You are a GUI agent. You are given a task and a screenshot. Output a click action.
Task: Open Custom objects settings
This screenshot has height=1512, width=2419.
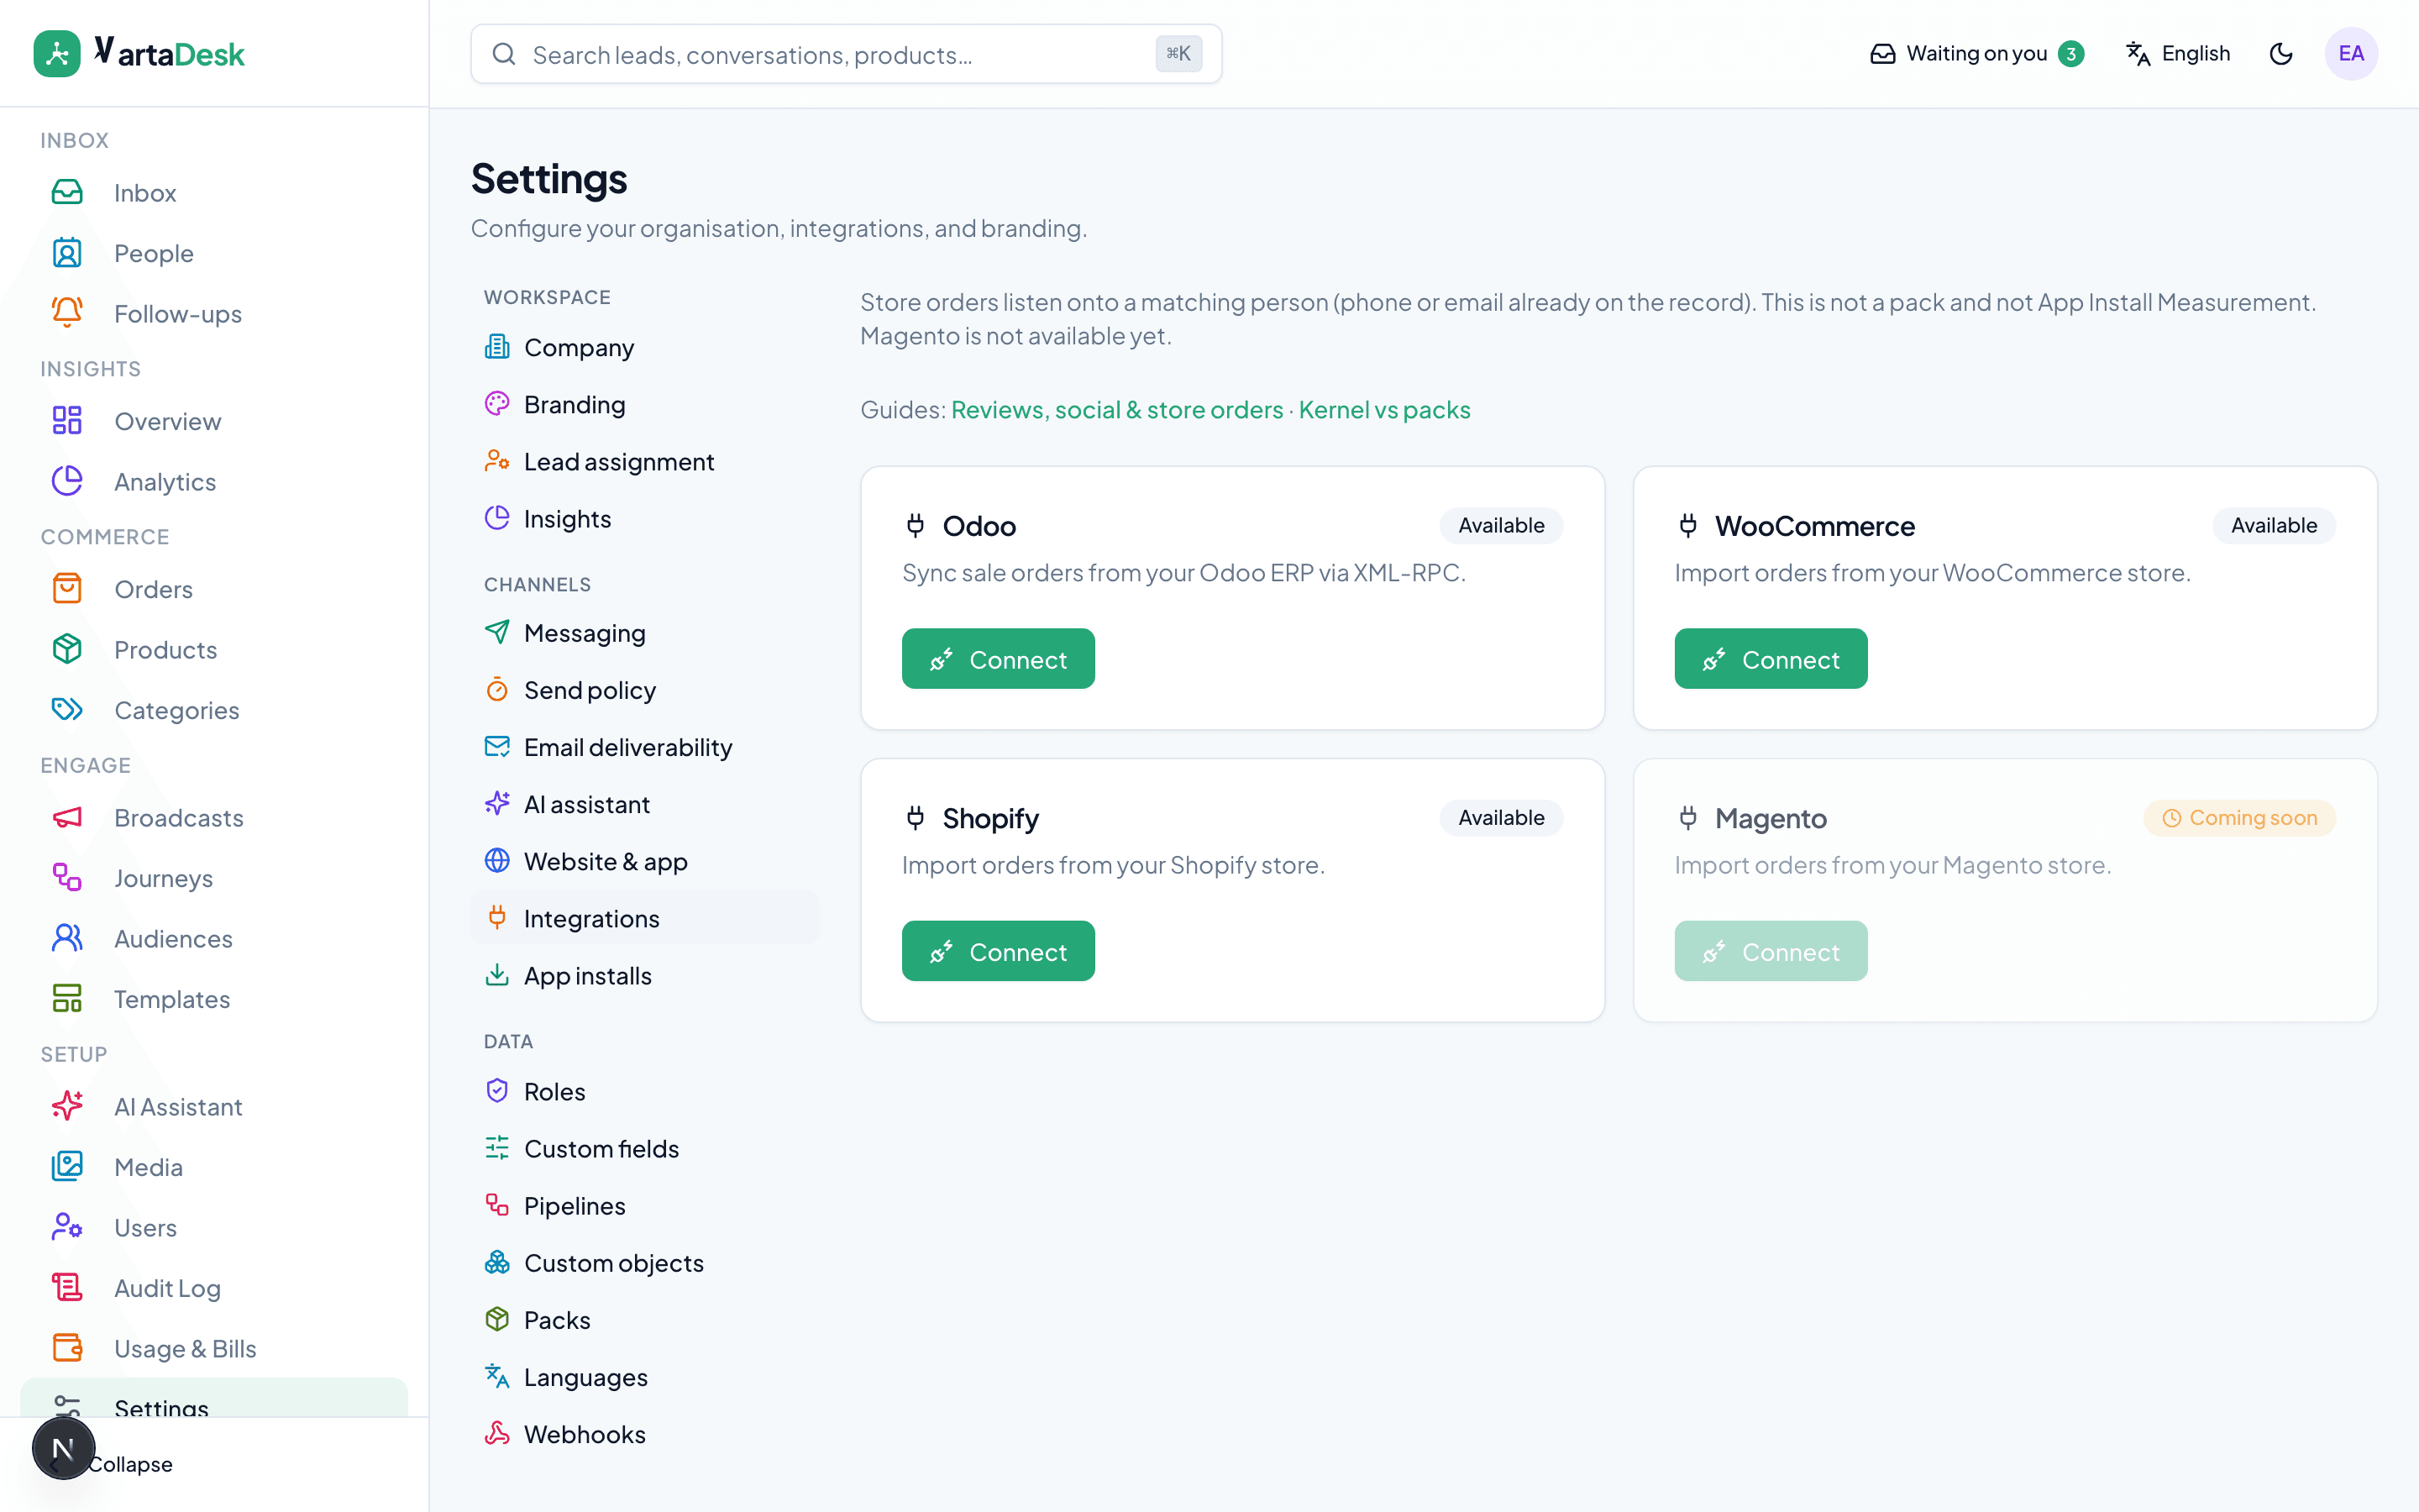click(x=645, y=1262)
